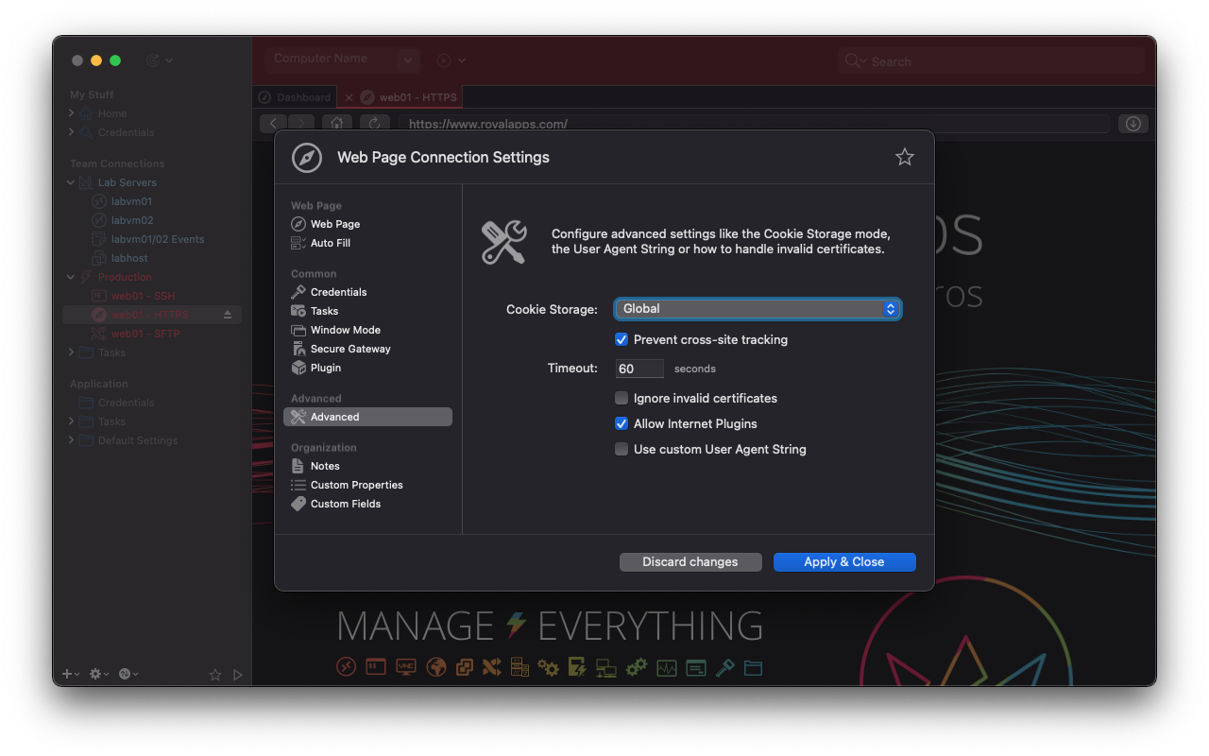This screenshot has height=756, width=1209.
Task: Click the favorite star icon in dialog header
Action: pyautogui.click(x=904, y=157)
